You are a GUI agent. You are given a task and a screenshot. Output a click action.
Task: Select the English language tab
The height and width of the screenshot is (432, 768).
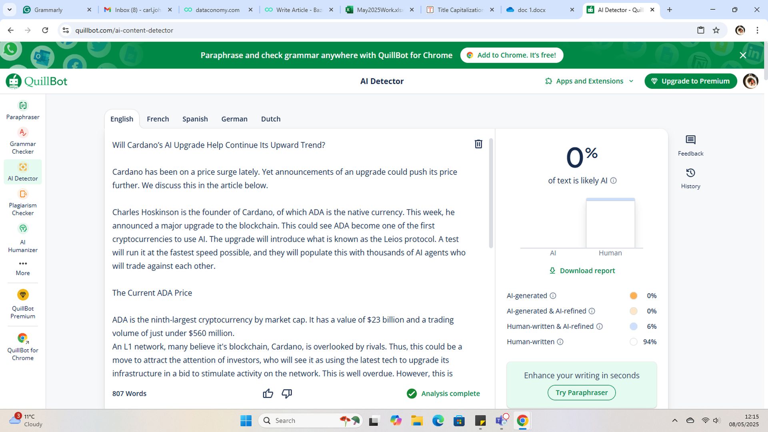pyautogui.click(x=122, y=119)
